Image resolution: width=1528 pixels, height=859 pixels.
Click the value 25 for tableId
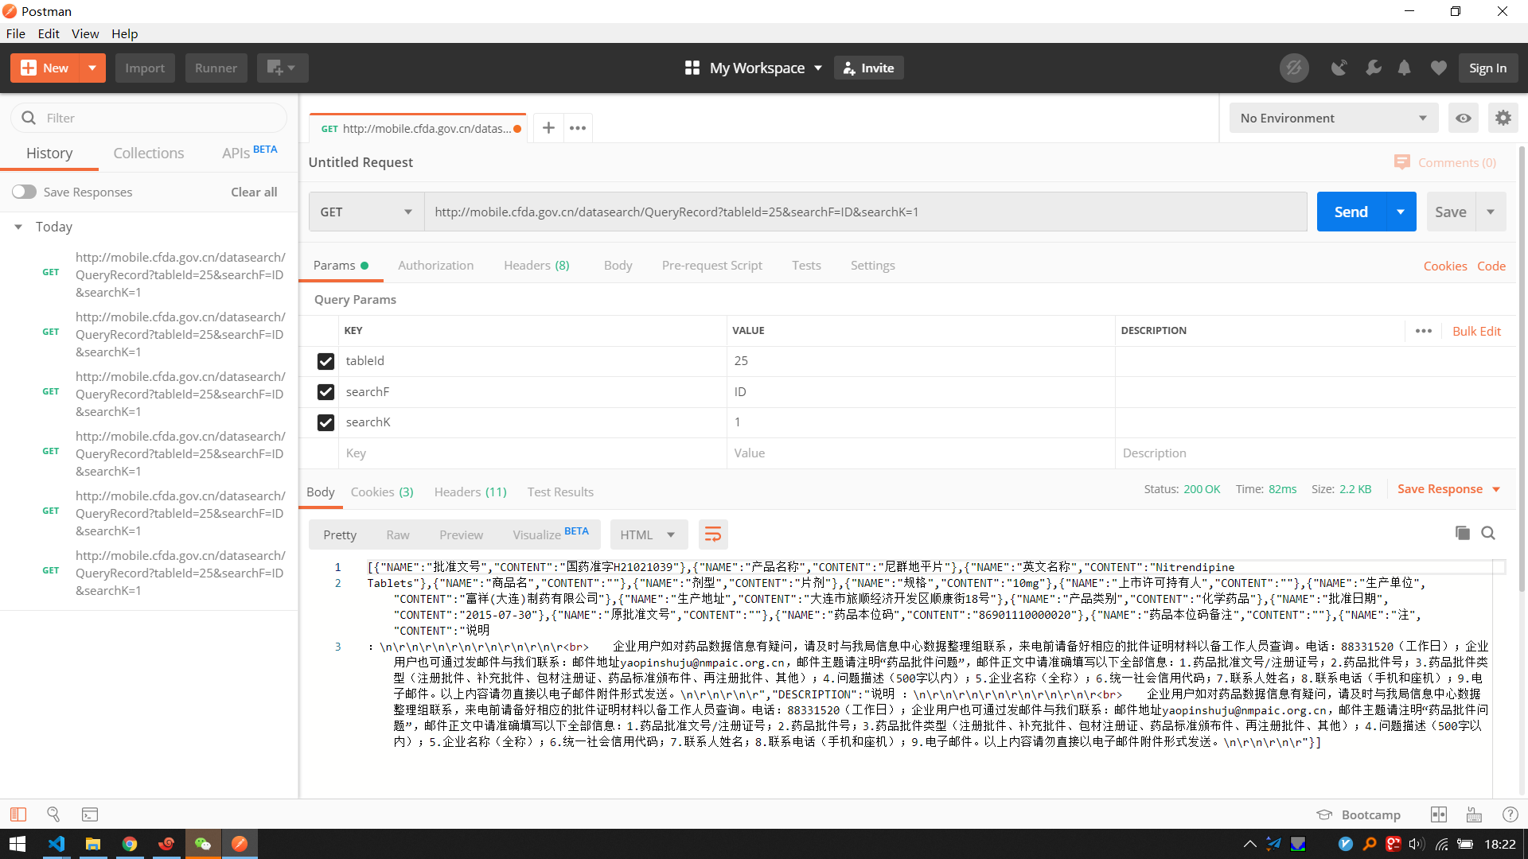tap(741, 361)
